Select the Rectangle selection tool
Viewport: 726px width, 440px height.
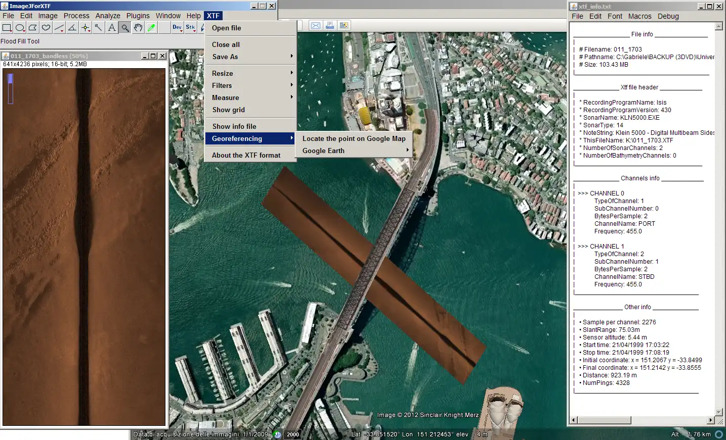7,28
